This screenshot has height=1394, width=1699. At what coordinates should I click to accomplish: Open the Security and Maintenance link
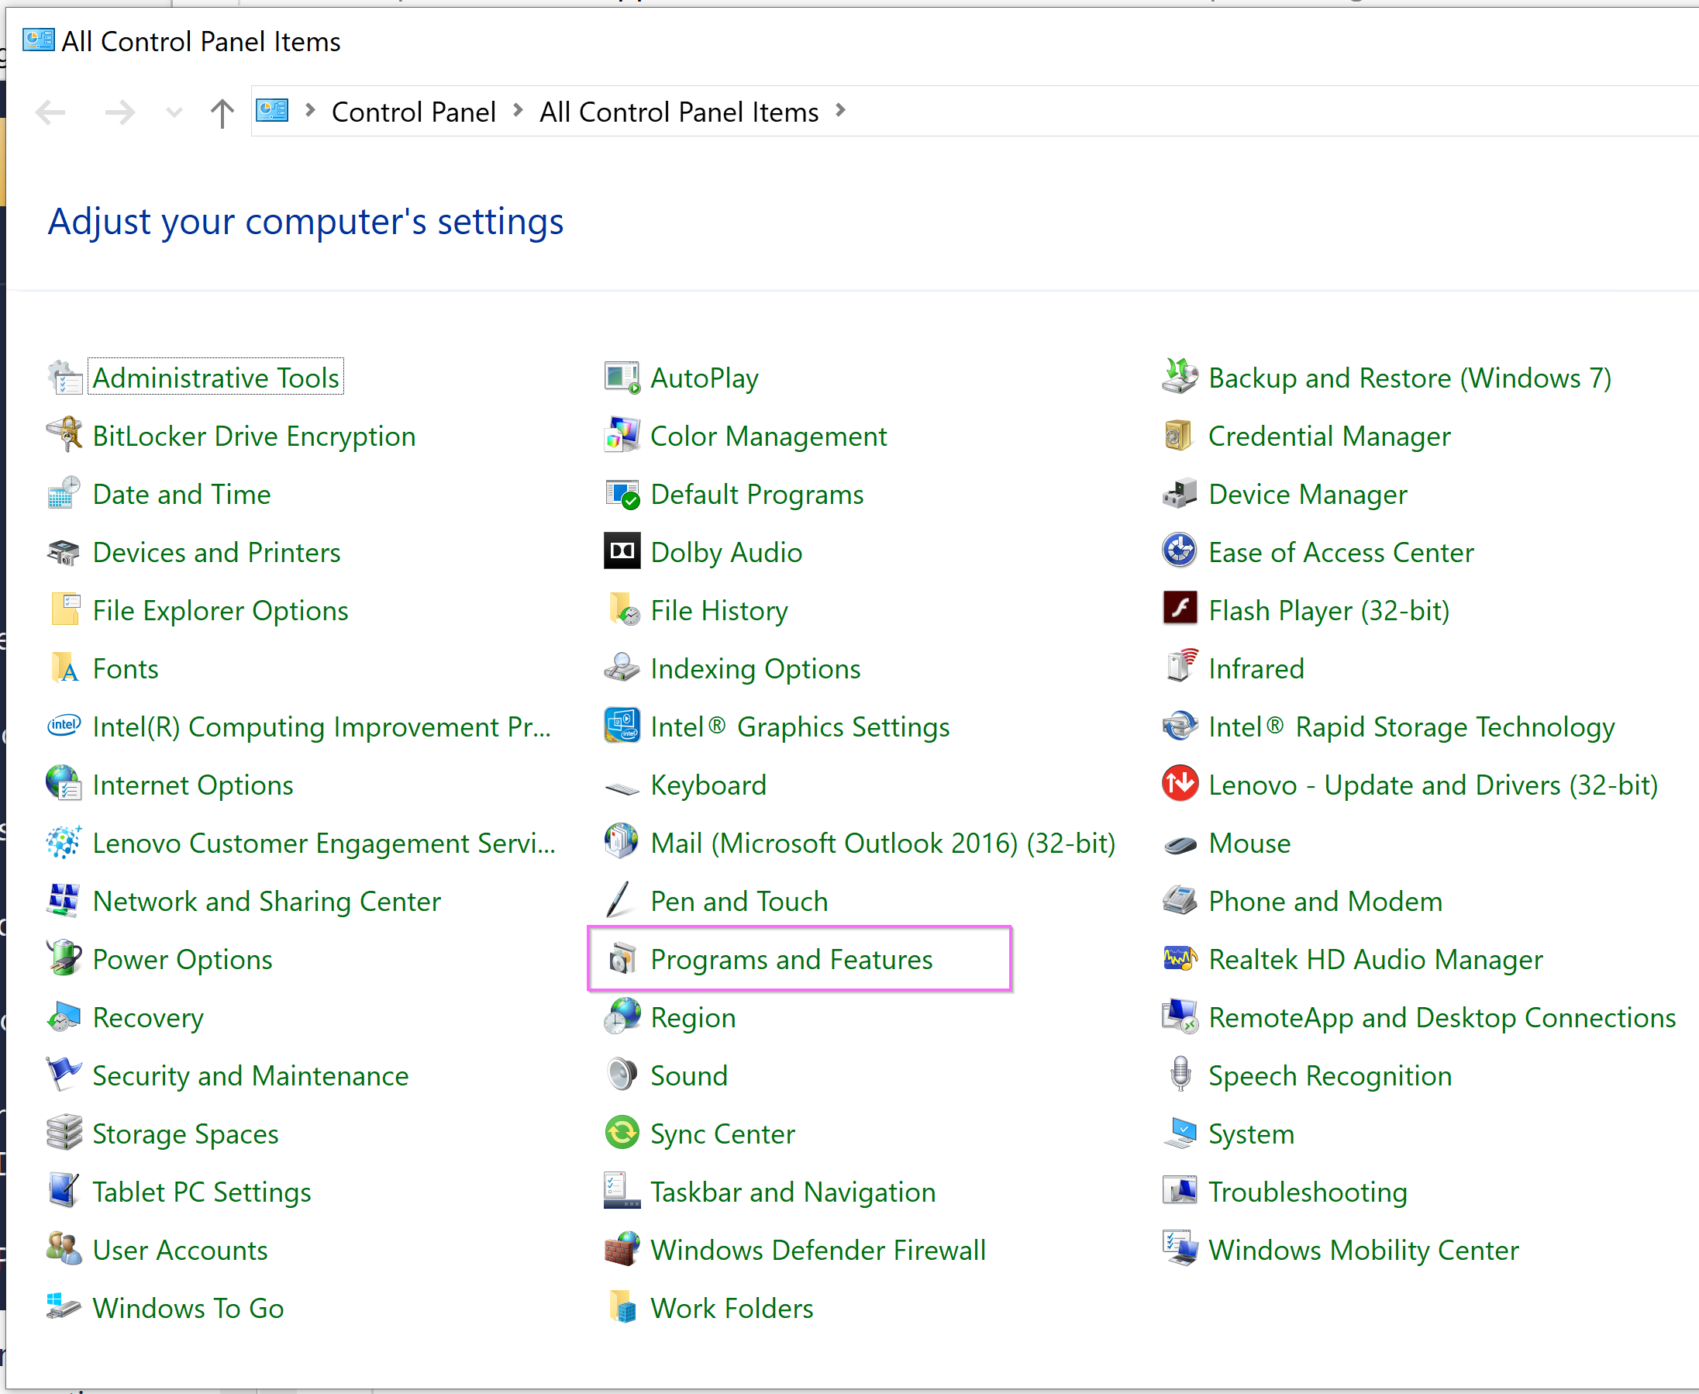coord(250,1076)
